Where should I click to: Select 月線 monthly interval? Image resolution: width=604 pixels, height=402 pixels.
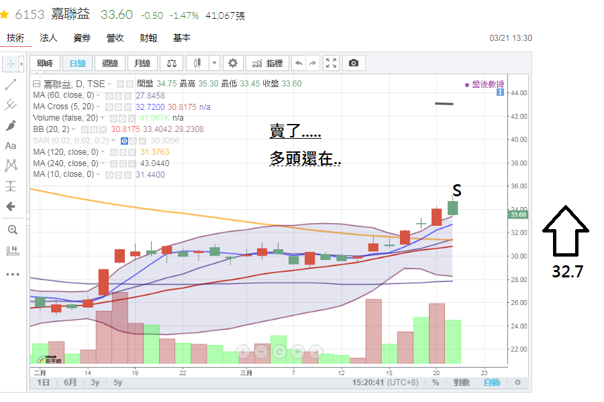tap(142, 64)
